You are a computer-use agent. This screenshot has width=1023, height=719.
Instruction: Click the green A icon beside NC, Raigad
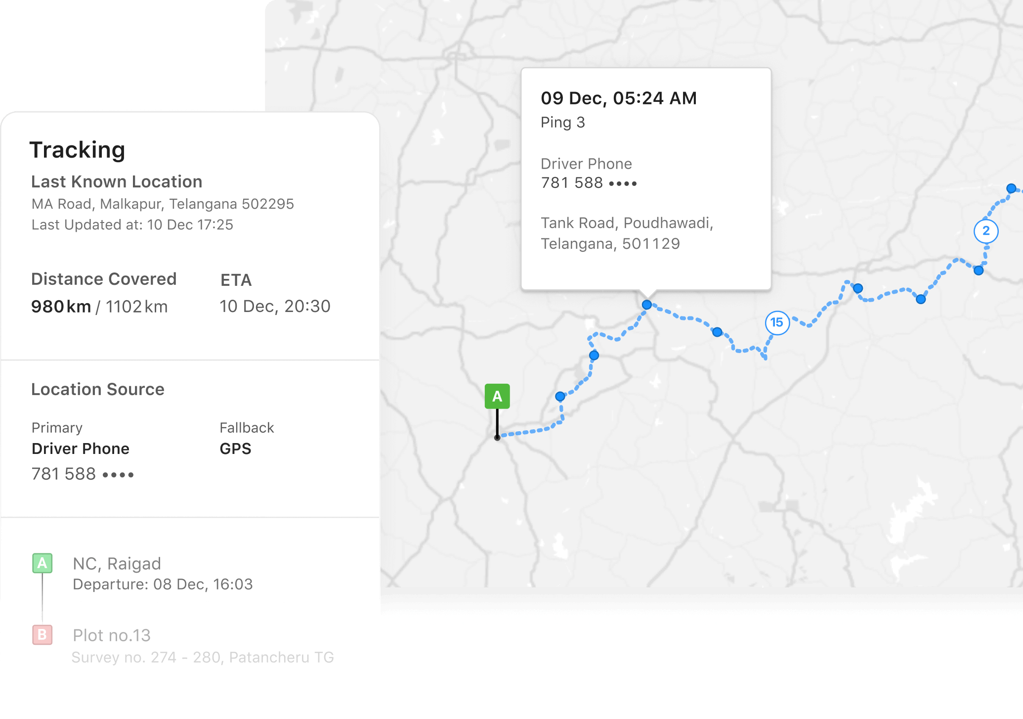(43, 563)
